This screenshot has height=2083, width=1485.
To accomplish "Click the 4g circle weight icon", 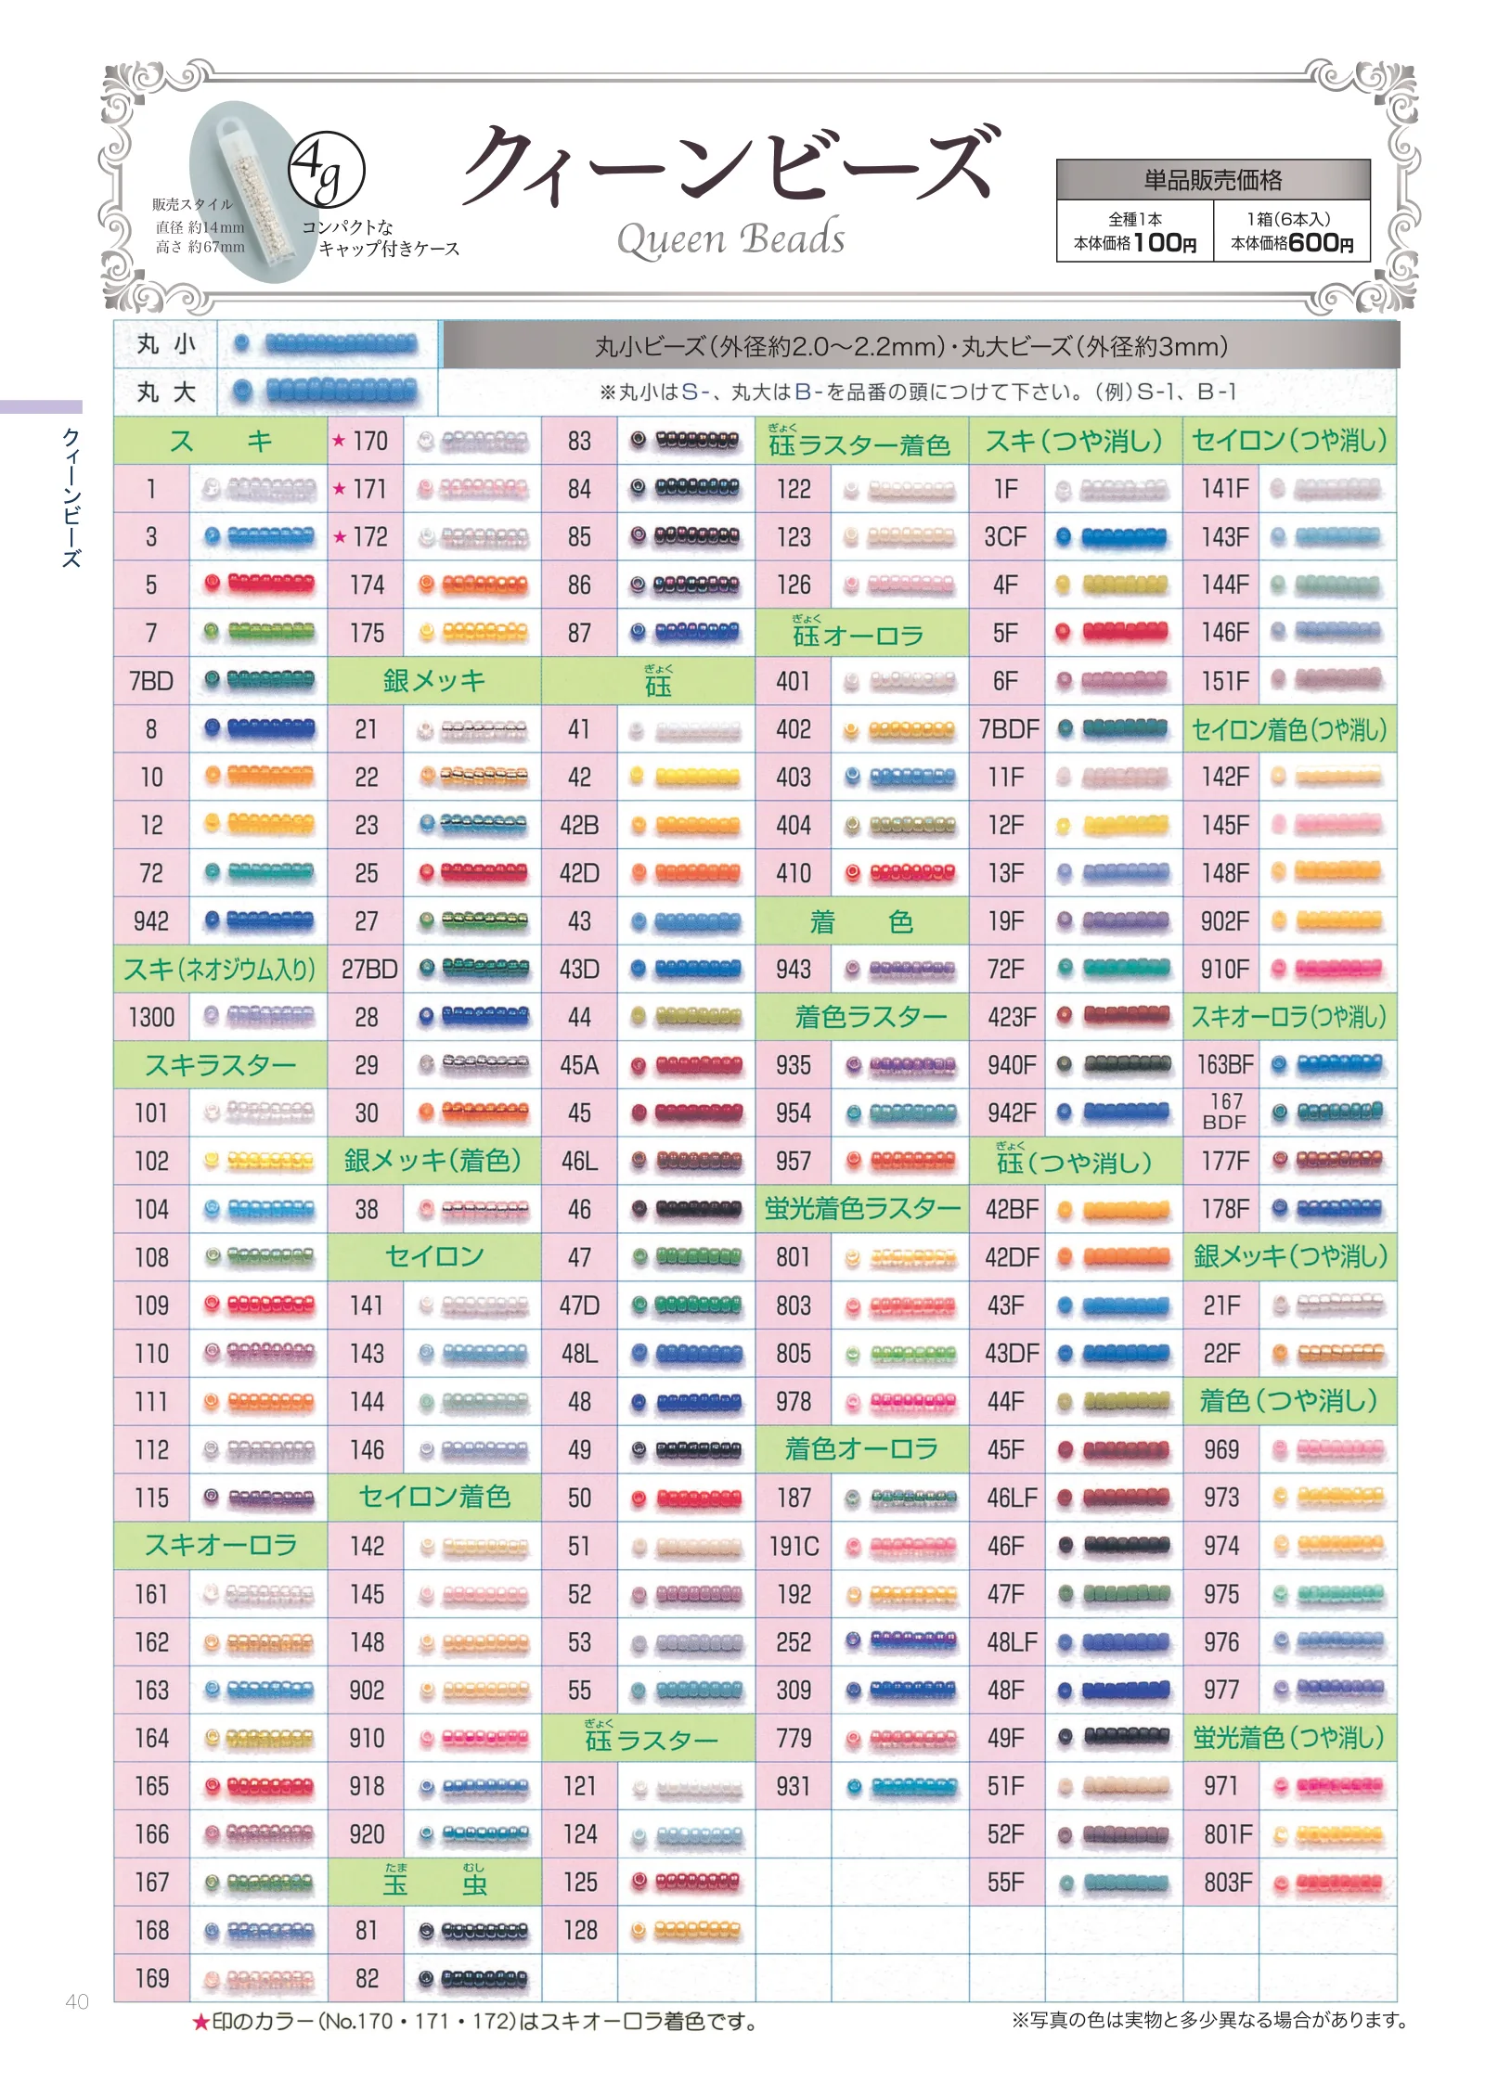I will (x=326, y=170).
